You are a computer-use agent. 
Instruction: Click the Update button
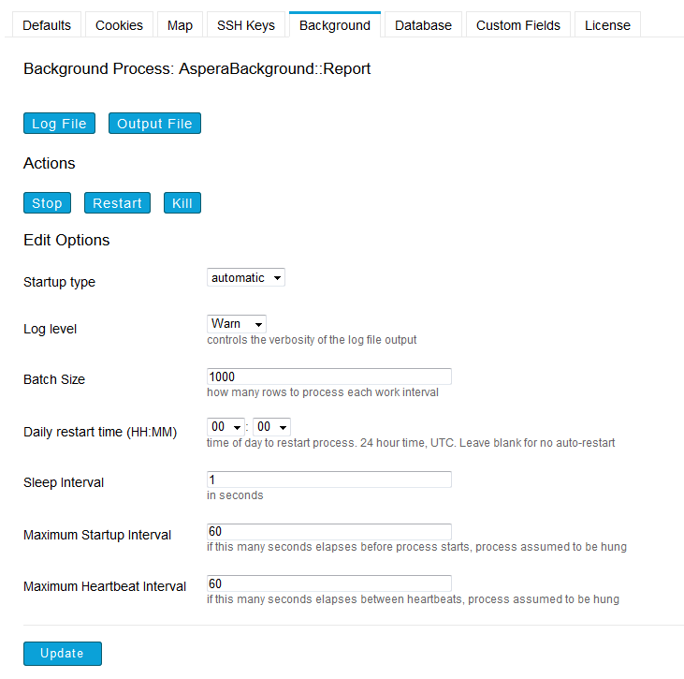pyautogui.click(x=63, y=653)
